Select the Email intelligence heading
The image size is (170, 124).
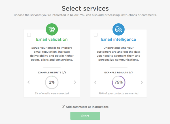point(118,40)
